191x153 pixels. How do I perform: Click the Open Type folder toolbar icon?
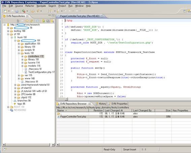(33, 11)
